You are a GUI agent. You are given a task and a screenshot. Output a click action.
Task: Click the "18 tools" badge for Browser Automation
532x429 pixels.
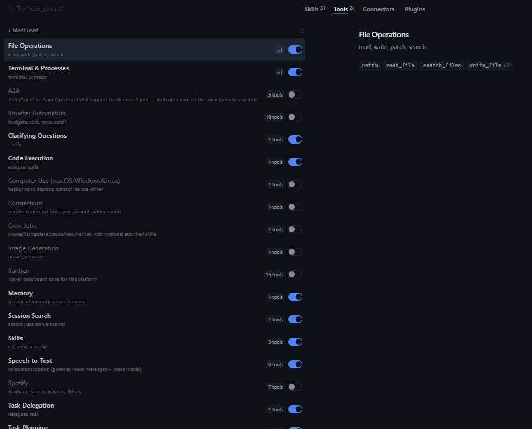coord(274,117)
